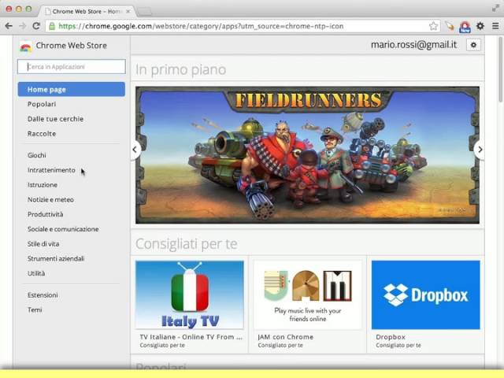
Task: Browse Notizie e meteo category
Action: coord(50,199)
